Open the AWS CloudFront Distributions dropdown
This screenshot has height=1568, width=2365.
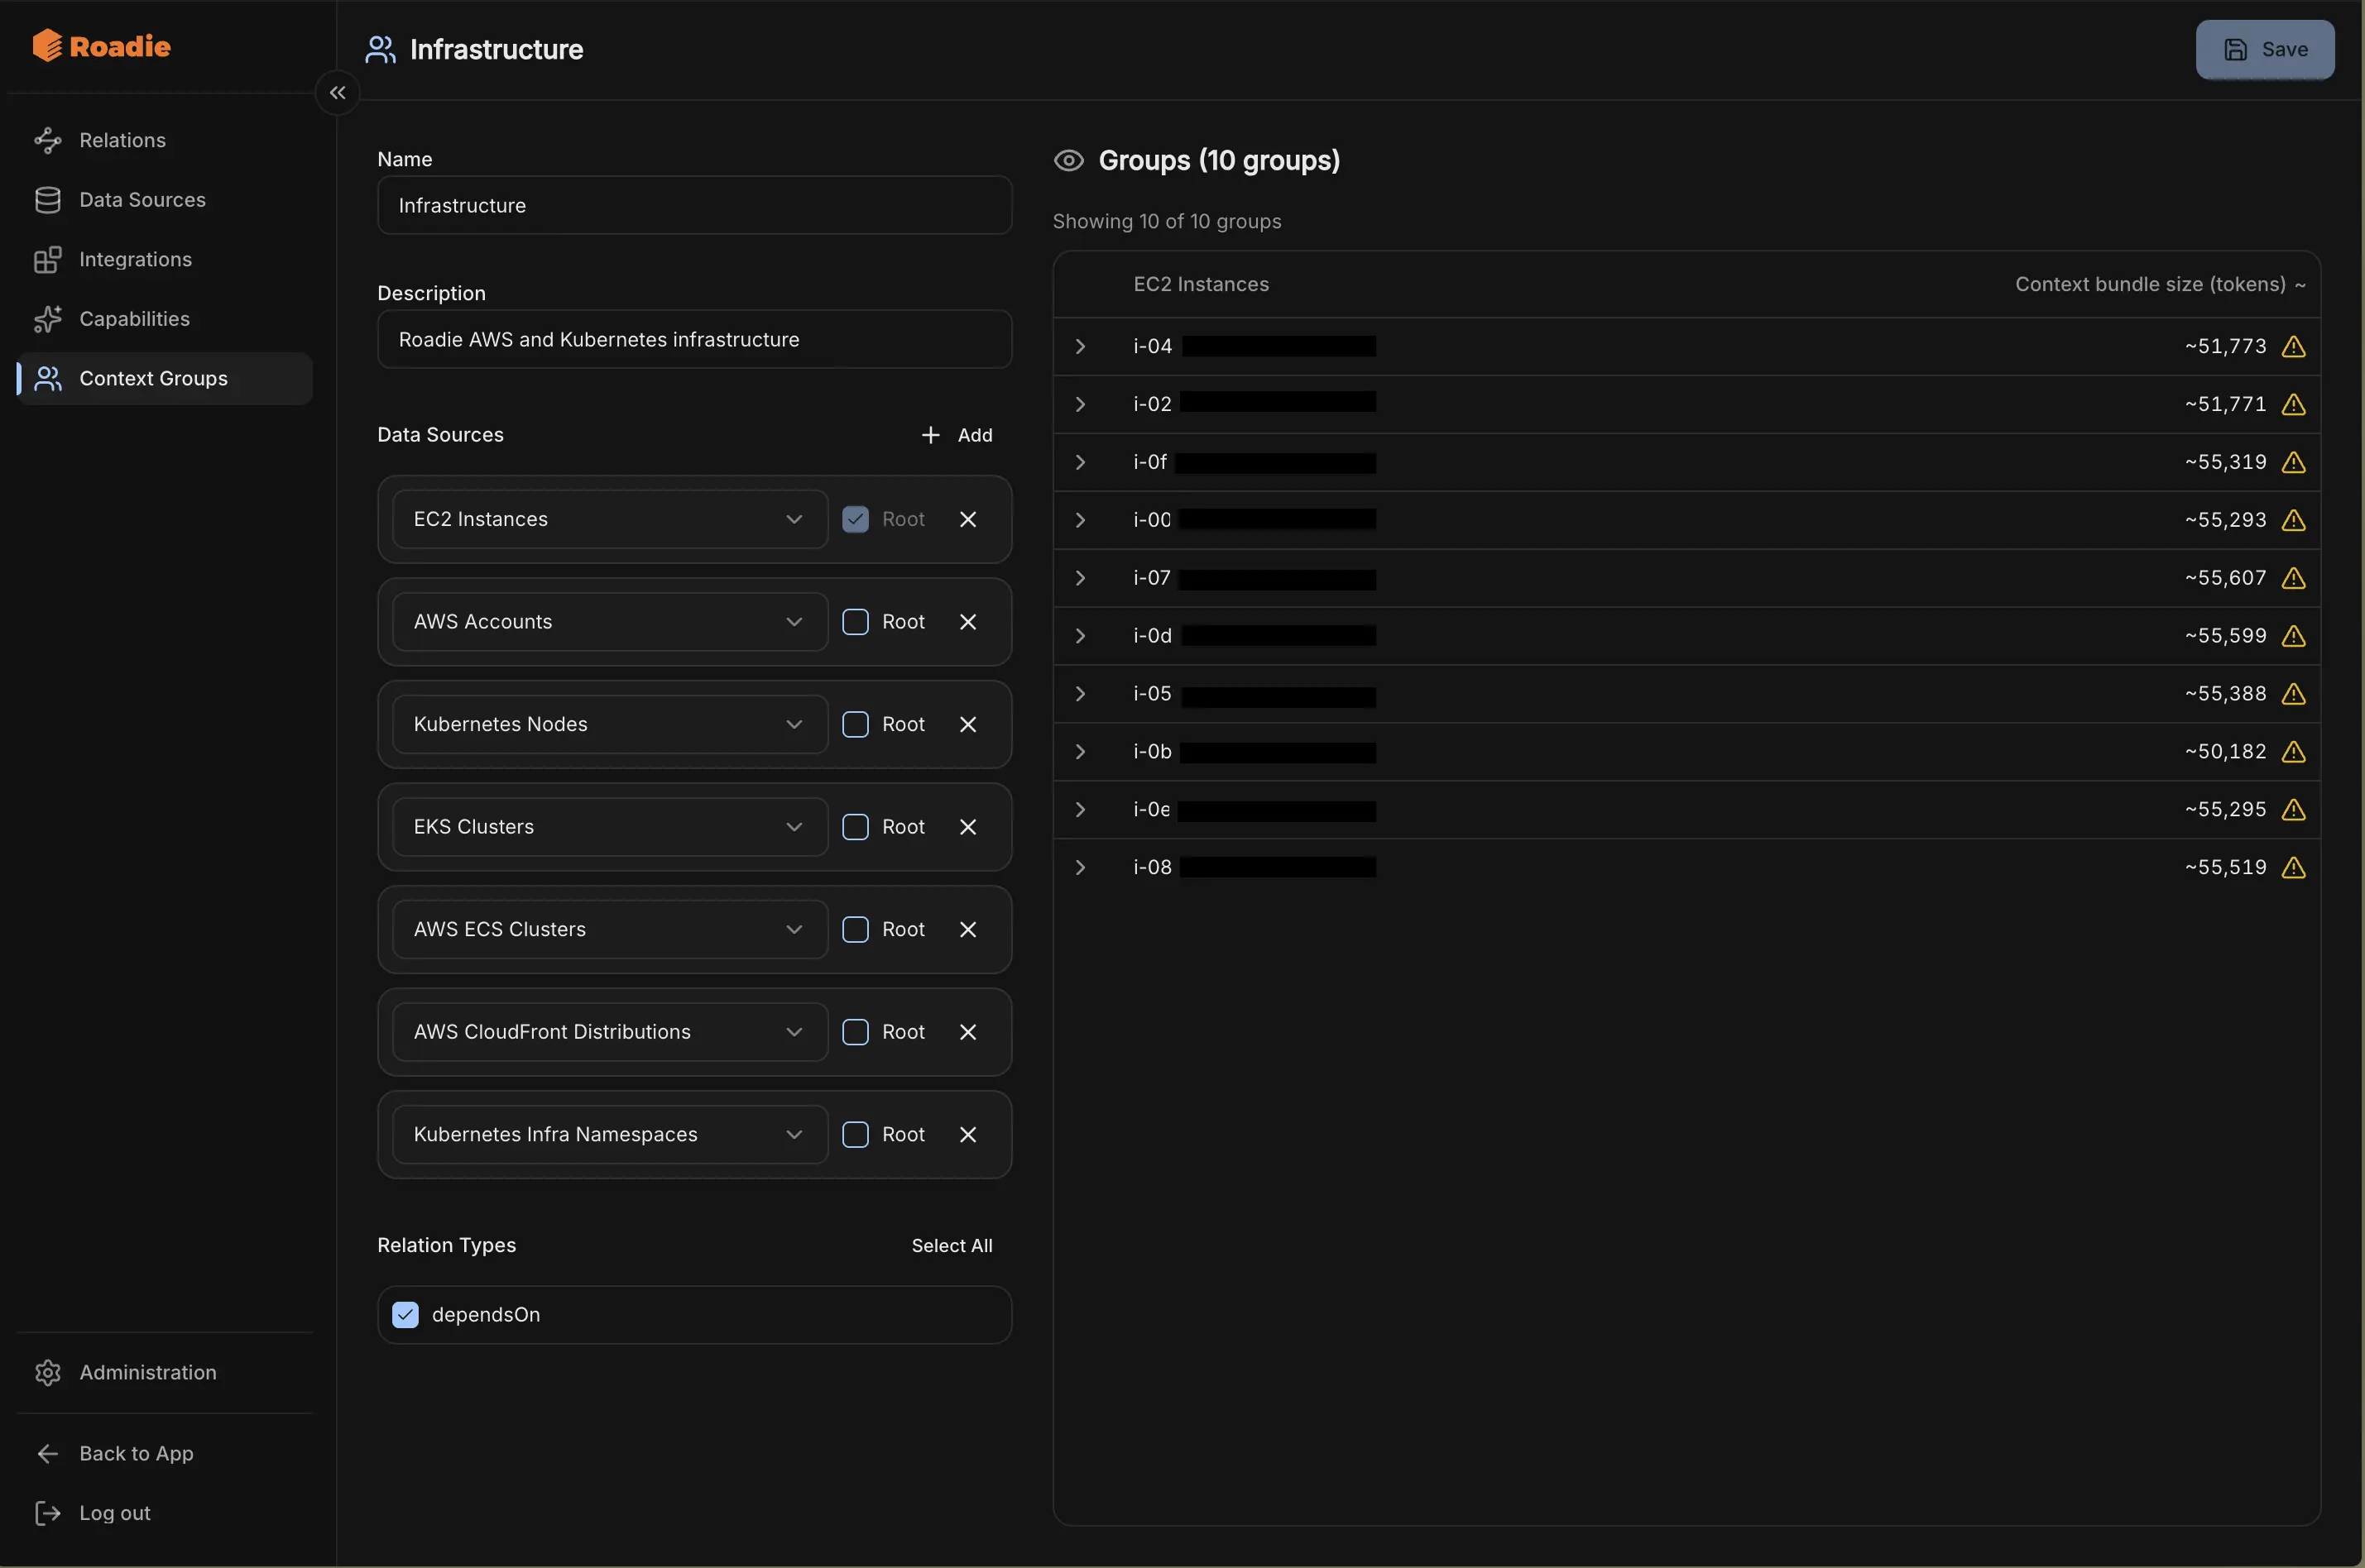pyautogui.click(x=610, y=1032)
